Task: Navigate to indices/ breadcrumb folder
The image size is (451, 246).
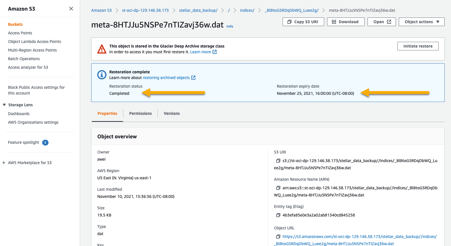Action: (247, 10)
